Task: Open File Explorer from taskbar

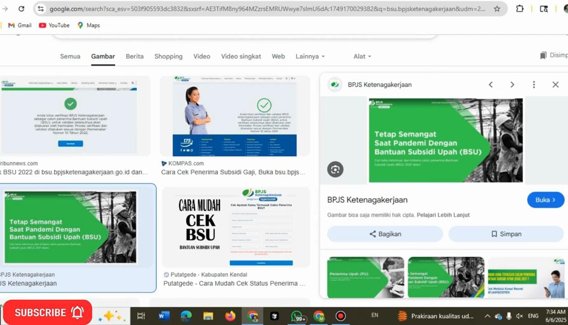Action: (x=208, y=316)
